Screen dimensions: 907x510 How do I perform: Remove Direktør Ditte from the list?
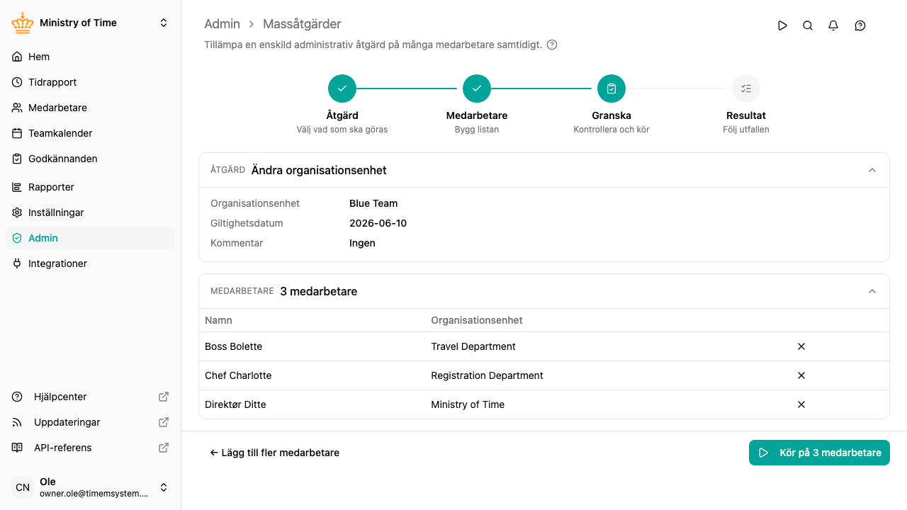(x=801, y=404)
